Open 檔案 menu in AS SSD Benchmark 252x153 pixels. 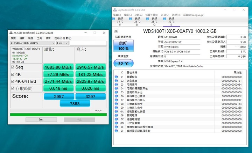pos(13,38)
